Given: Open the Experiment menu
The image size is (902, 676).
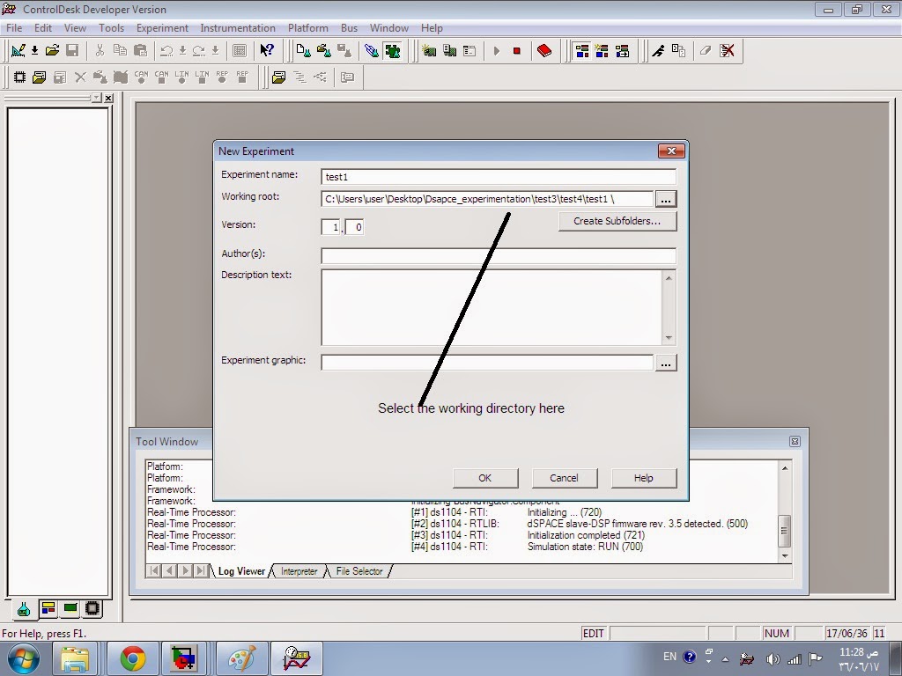Looking at the screenshot, I should coord(161,27).
